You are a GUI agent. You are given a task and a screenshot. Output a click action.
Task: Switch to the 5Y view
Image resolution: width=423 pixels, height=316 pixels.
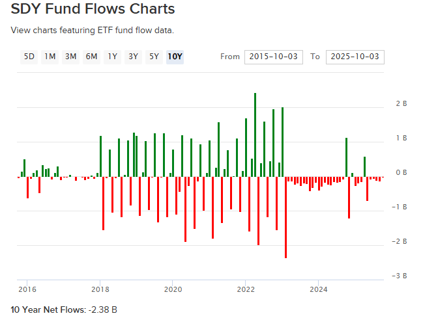[x=154, y=57]
